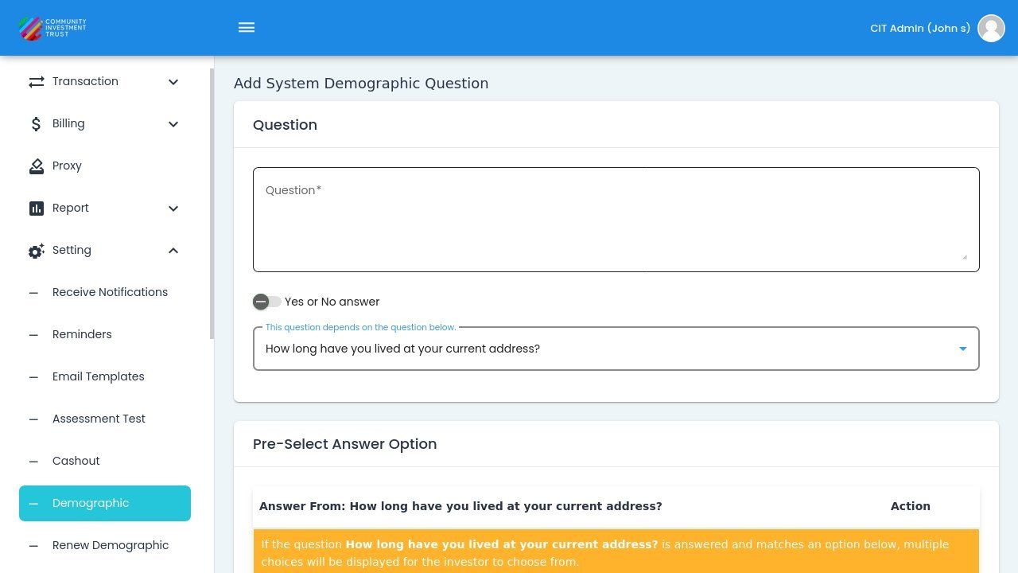Open the user avatar profile menu
The height and width of the screenshot is (573, 1018).
[991, 28]
